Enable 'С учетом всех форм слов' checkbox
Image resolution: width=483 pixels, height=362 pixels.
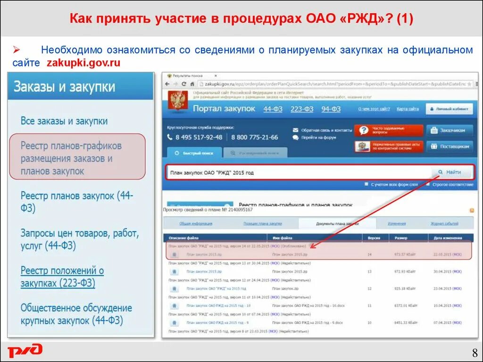(366, 184)
